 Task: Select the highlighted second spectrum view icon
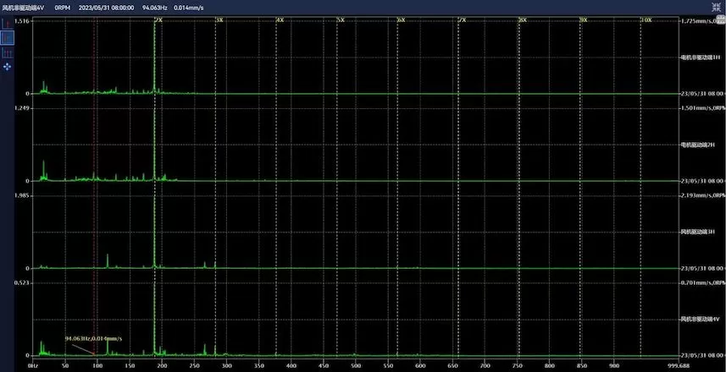point(8,38)
